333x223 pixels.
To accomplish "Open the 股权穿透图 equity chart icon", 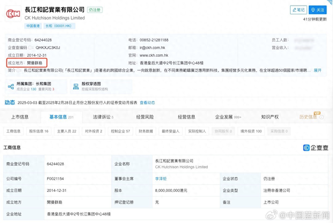I will coord(76,87).
